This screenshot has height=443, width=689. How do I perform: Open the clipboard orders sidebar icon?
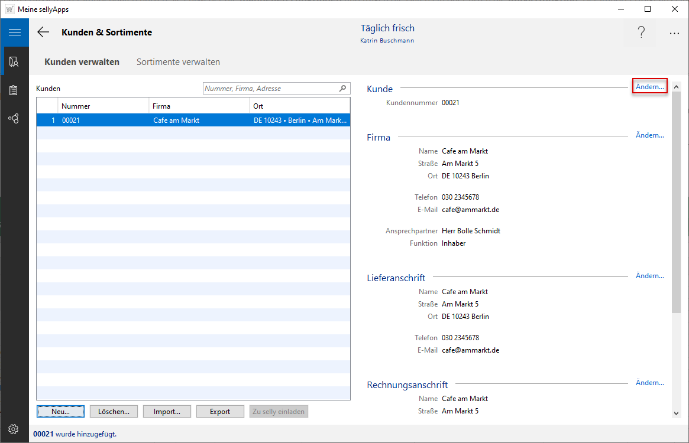point(14,90)
